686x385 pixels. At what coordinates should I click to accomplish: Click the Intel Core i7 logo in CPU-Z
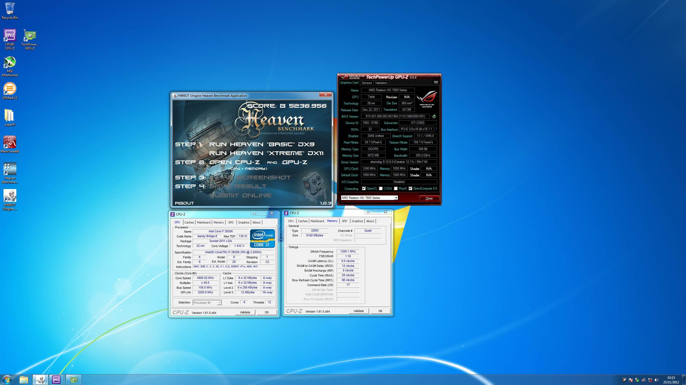click(x=262, y=238)
